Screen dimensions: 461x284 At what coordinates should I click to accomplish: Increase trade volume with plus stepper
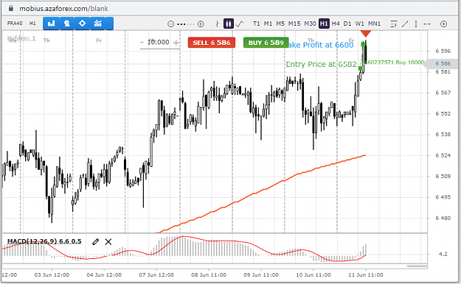click(176, 43)
